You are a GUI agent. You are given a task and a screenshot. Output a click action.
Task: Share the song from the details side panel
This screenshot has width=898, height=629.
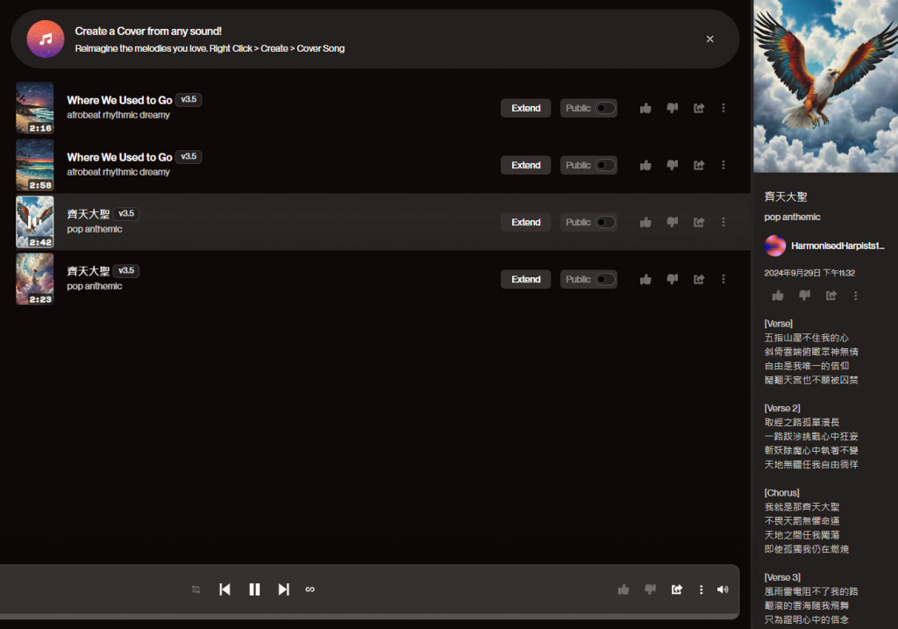[x=831, y=296]
